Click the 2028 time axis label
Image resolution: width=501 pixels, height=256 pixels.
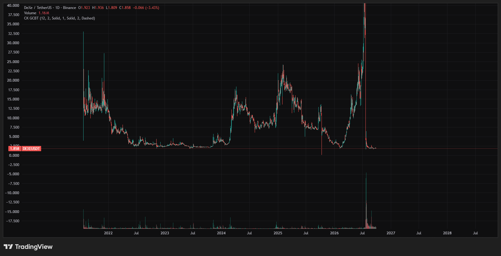[x=447, y=233]
